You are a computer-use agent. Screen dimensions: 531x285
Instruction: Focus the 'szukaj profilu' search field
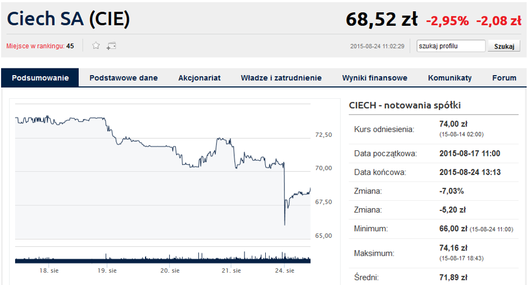(451, 46)
